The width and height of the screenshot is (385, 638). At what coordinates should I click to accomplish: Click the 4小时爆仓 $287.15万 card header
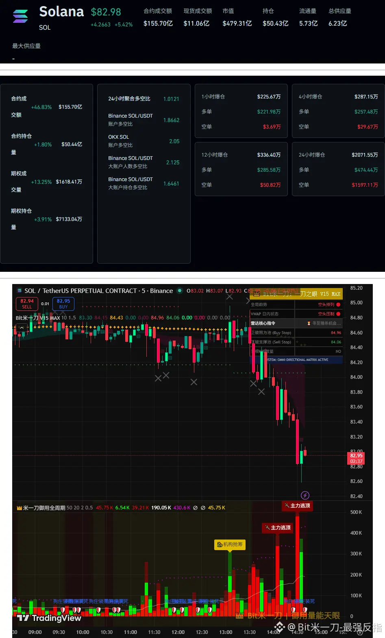coord(338,97)
